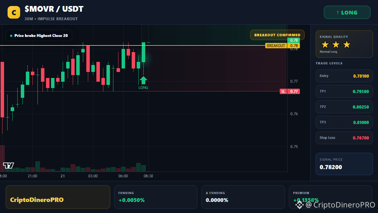This screenshot has height=213, width=378.
Task: Click the TRADE LEVELS heading
Action: 329,63
